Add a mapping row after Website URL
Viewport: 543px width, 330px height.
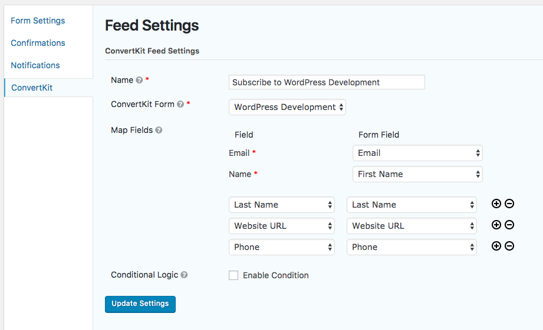pyautogui.click(x=496, y=225)
